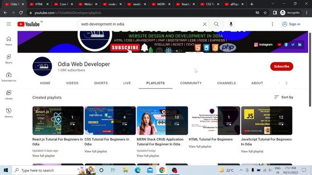Open the YouTube hamburger guide menu
The height and width of the screenshot is (175, 312).
point(9,24)
